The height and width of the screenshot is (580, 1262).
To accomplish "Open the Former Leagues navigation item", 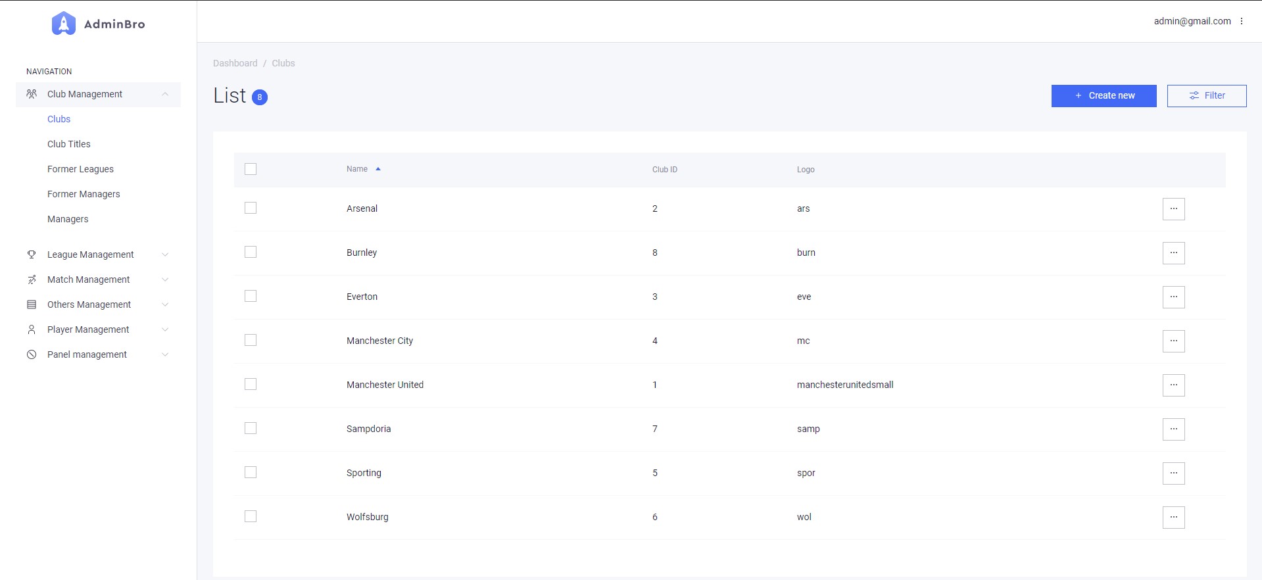I will pos(80,169).
